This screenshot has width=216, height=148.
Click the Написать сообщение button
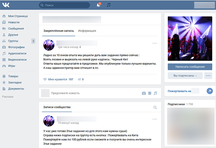pyautogui.click(x=190, y=67)
